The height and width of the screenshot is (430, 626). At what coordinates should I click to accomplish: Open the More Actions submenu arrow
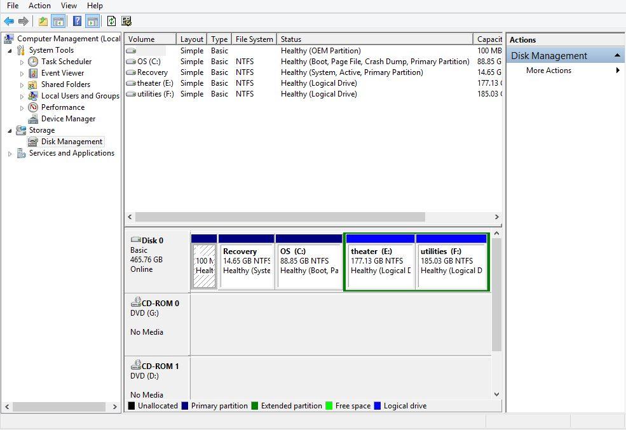click(x=618, y=71)
